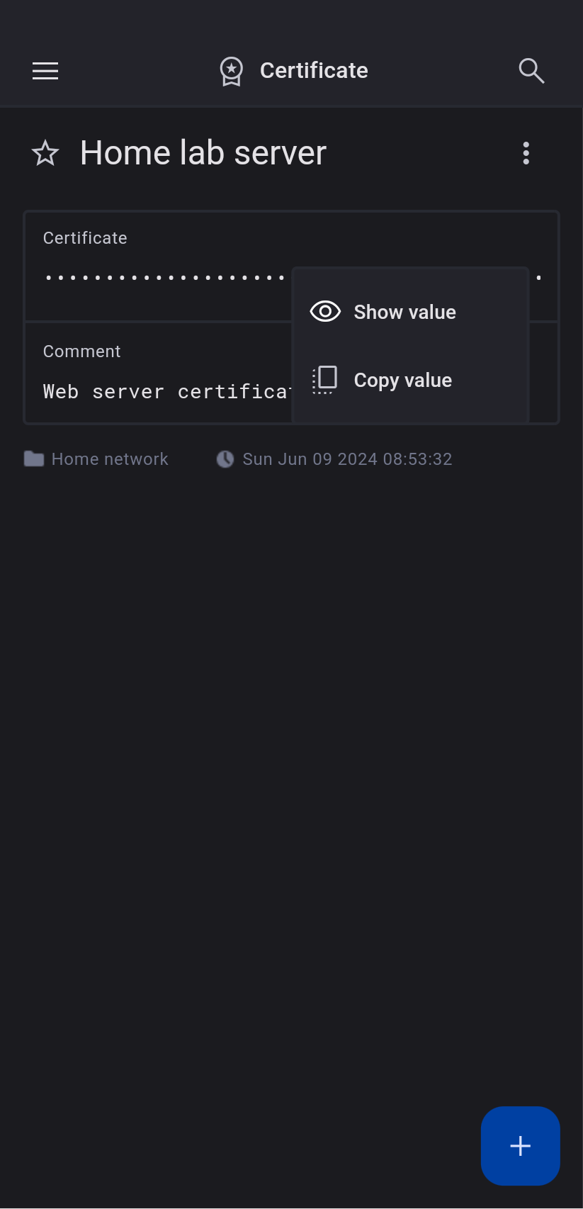Open the hamburger navigation menu
Image resolution: width=583 pixels, height=1209 pixels.
coord(45,71)
